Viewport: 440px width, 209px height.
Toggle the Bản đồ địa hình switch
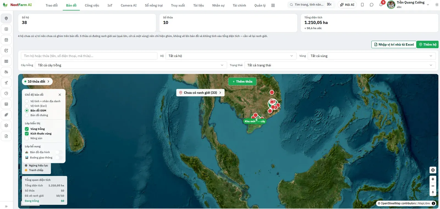click(59, 152)
